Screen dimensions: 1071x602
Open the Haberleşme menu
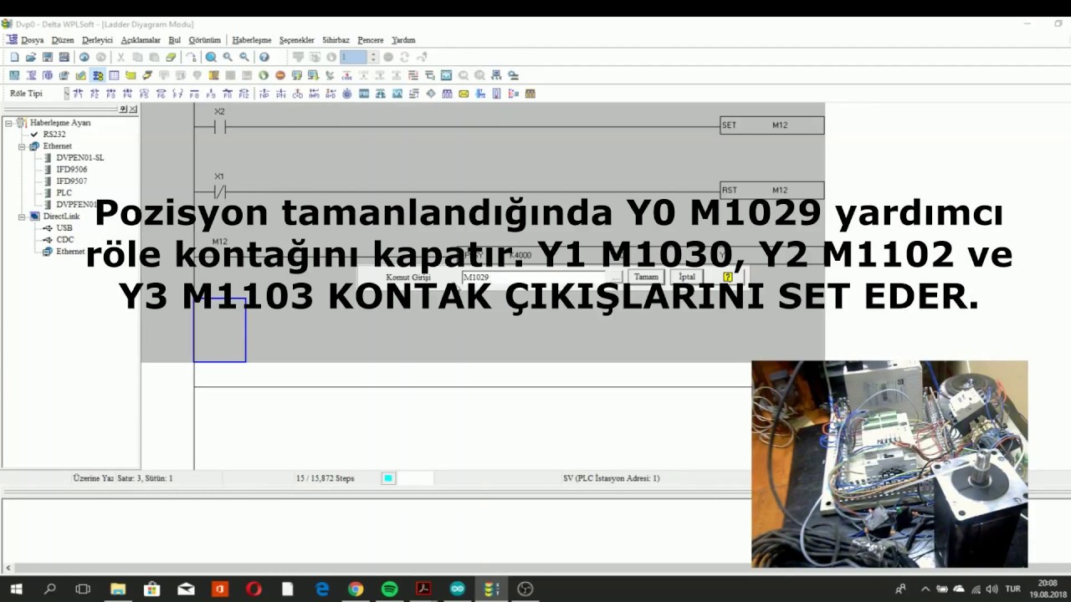pyautogui.click(x=252, y=40)
